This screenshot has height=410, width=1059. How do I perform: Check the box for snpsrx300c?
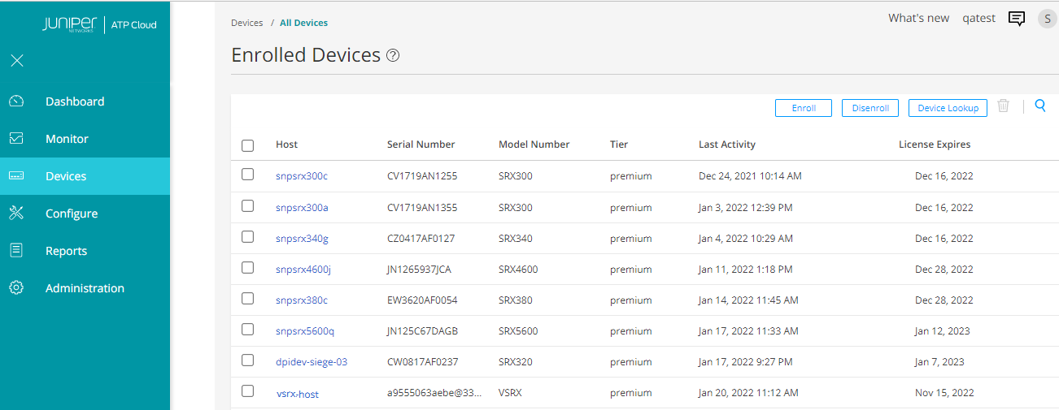pos(248,175)
